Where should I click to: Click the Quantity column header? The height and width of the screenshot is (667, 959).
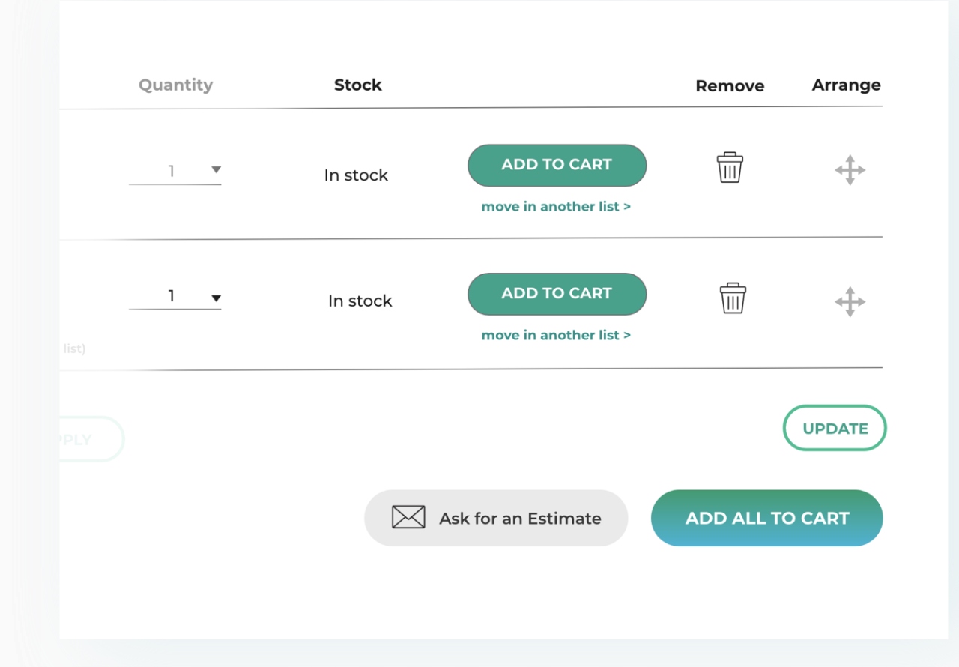(175, 85)
